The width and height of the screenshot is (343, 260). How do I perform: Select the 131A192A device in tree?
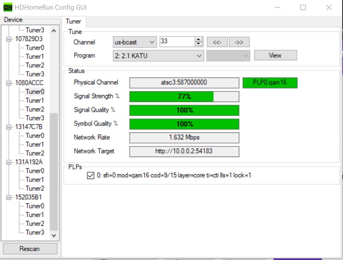(29, 162)
